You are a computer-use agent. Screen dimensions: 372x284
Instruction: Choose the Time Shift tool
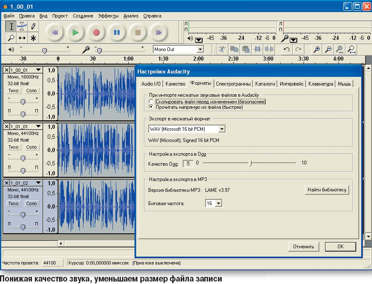(22, 38)
